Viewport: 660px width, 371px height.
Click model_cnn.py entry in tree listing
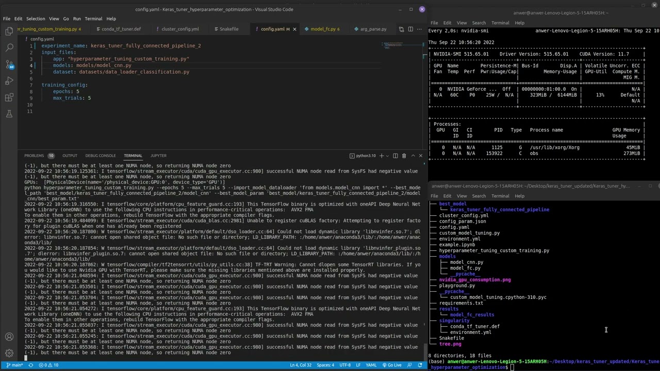pyautogui.click(x=467, y=262)
